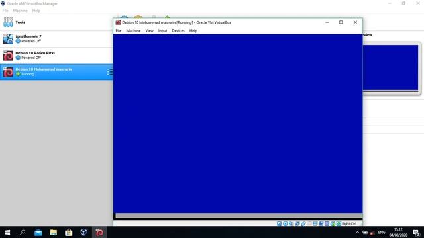424x238 pixels.
Task: Open the Input menu in the VM window
Action: pos(162,31)
